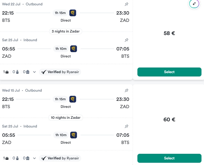This screenshot has width=204, height=165.
Task: Click the 60 € price
Action: point(169,120)
